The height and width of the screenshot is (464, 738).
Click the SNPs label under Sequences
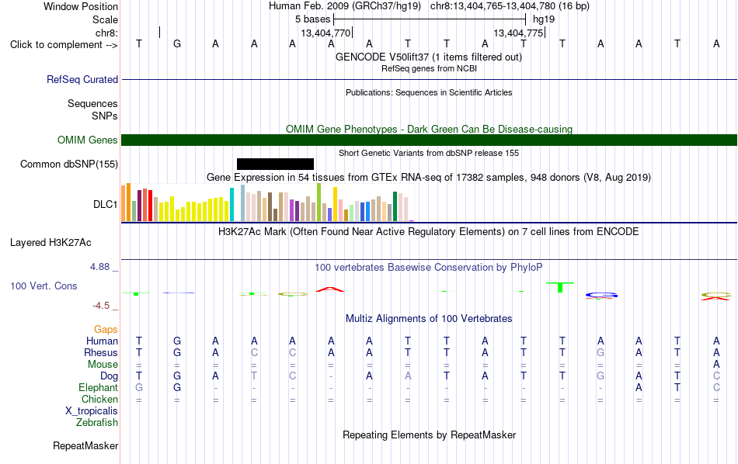point(105,116)
